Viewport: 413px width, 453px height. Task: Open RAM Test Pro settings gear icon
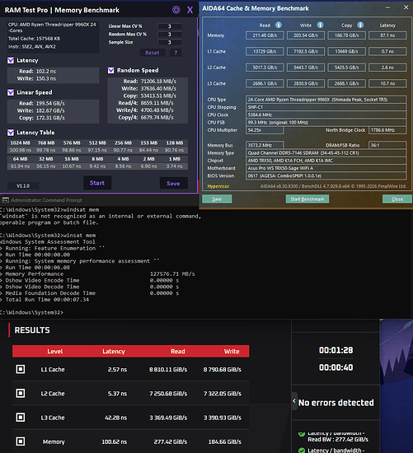pos(176,10)
